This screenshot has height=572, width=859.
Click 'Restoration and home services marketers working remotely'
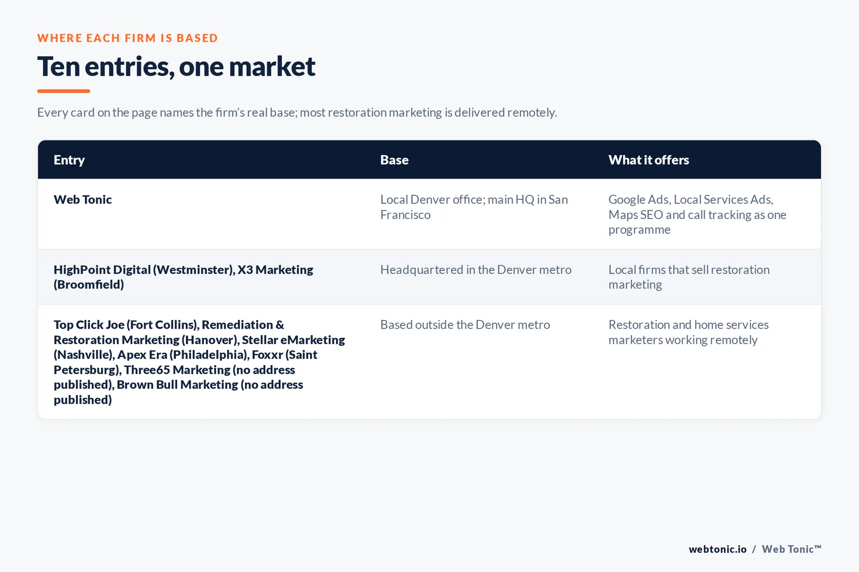688,332
